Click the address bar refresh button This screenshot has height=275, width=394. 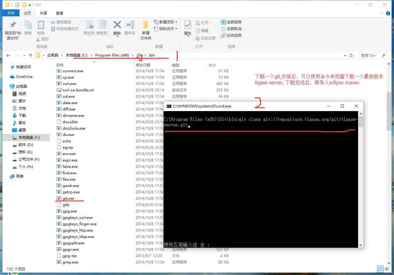351,56
